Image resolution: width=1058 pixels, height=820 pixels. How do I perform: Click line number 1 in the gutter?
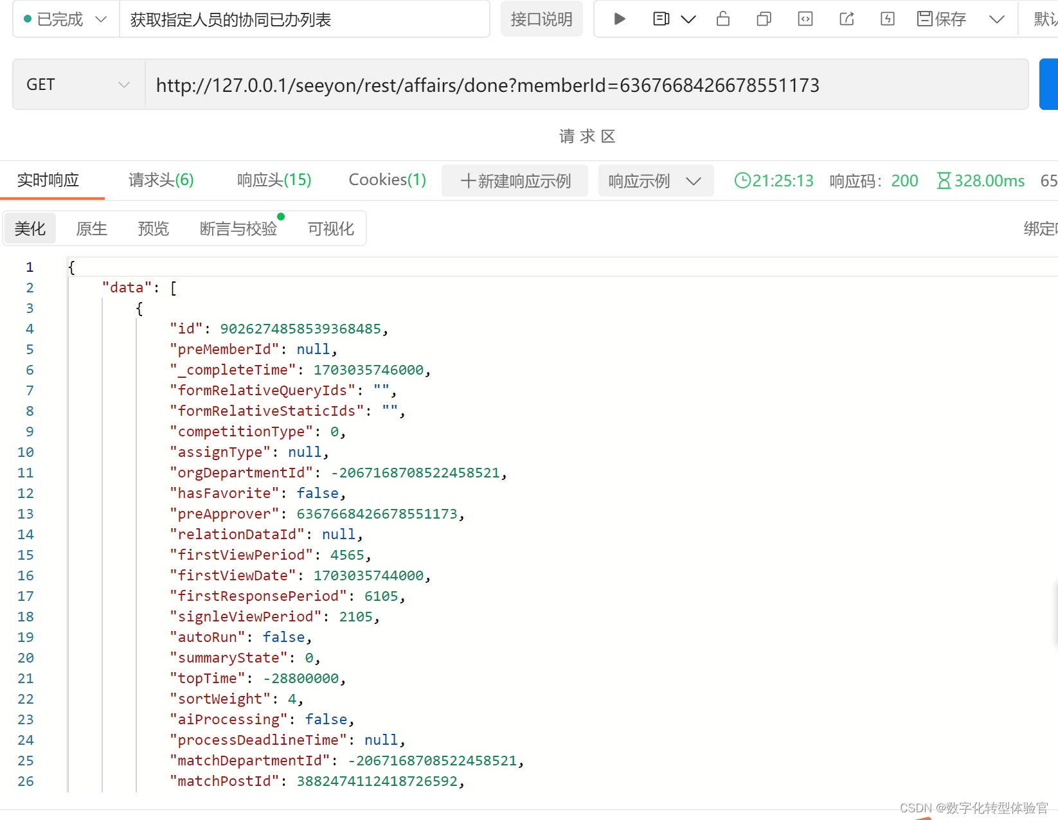point(30,267)
